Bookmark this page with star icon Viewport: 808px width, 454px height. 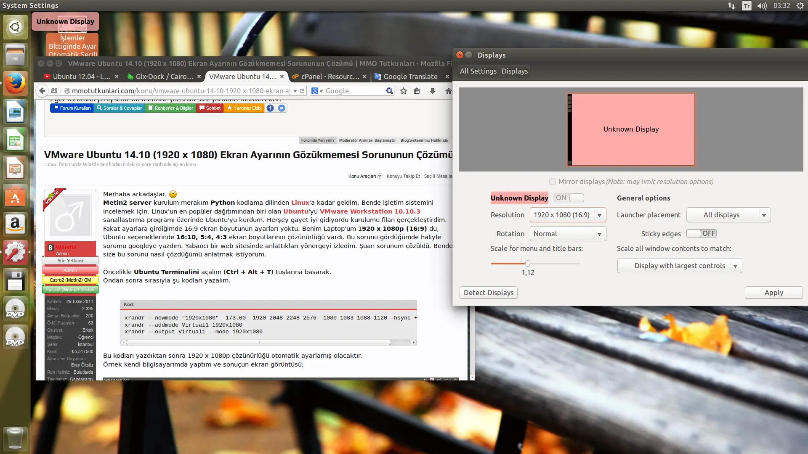(x=404, y=91)
